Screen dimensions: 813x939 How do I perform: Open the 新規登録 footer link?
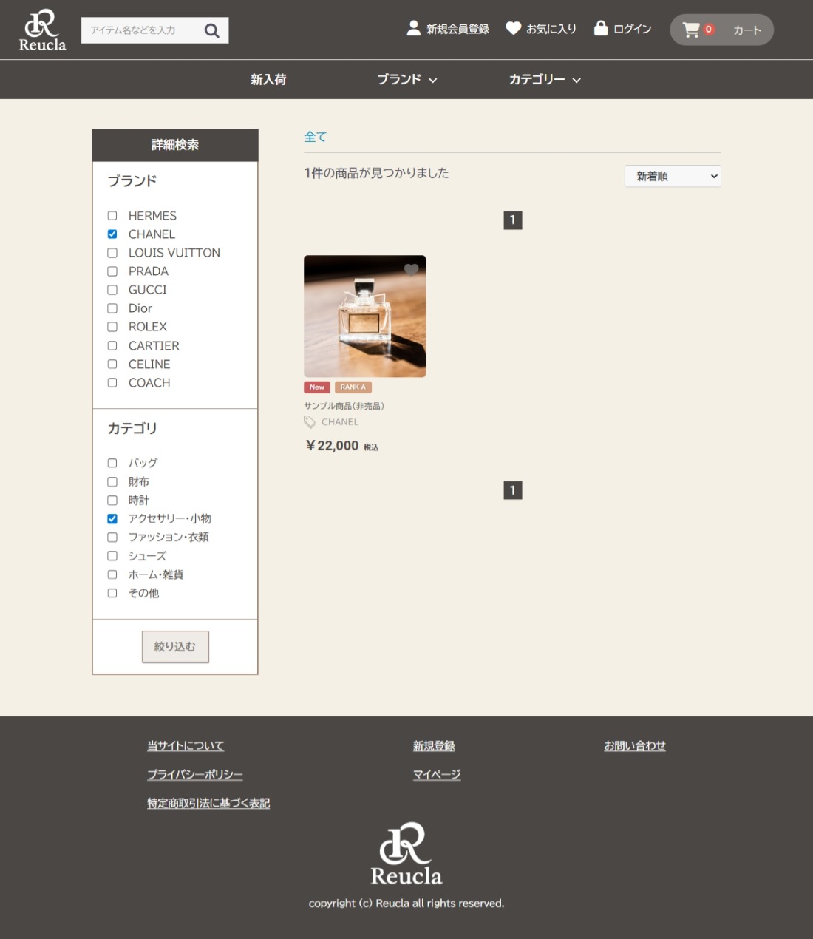coord(434,745)
